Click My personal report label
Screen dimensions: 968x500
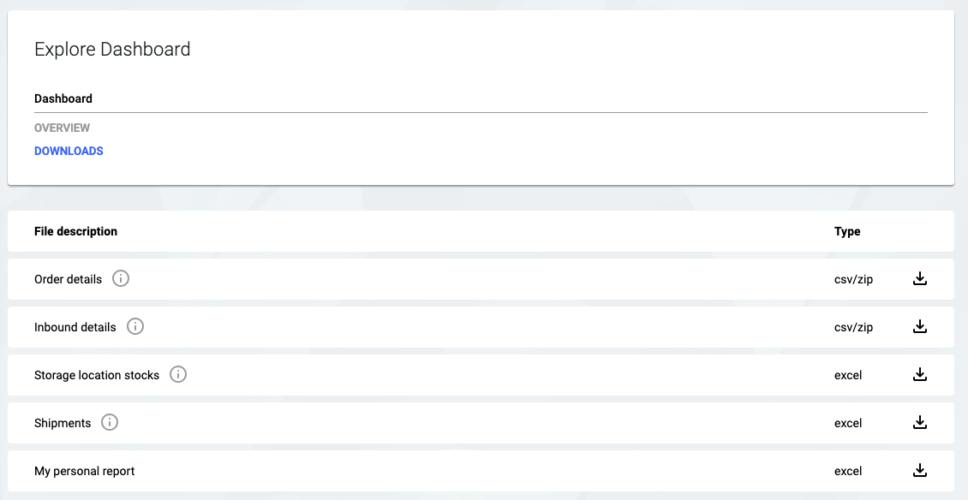coord(85,471)
